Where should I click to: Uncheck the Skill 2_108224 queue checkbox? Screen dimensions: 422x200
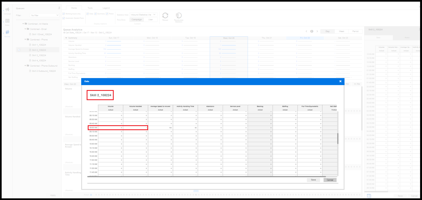[x=19, y=50]
